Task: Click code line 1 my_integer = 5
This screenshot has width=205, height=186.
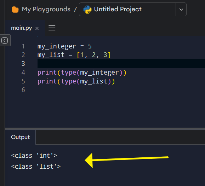Action: (x=64, y=46)
